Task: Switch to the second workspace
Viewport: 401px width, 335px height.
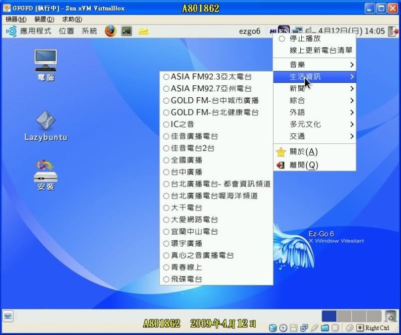Action: (344, 316)
